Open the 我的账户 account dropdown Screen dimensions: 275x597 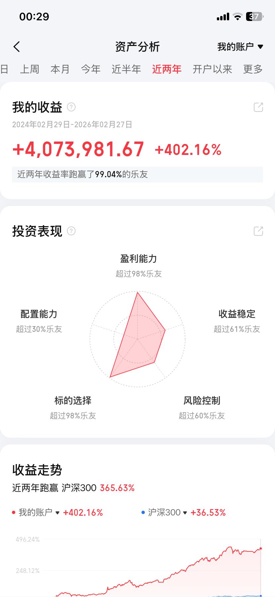[240, 47]
